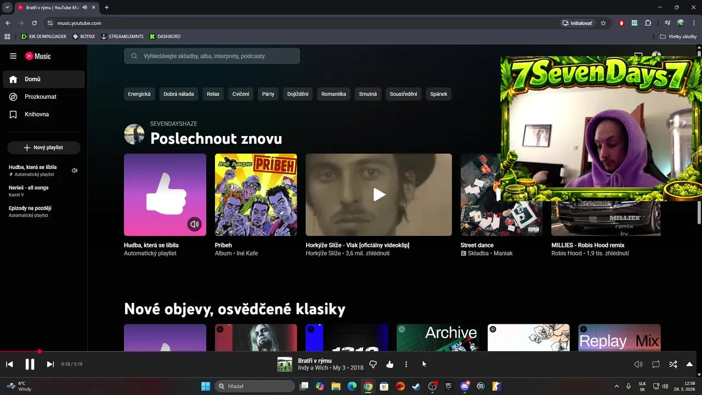Select the Romantika chip
This screenshot has width=702, height=395.
(333, 94)
